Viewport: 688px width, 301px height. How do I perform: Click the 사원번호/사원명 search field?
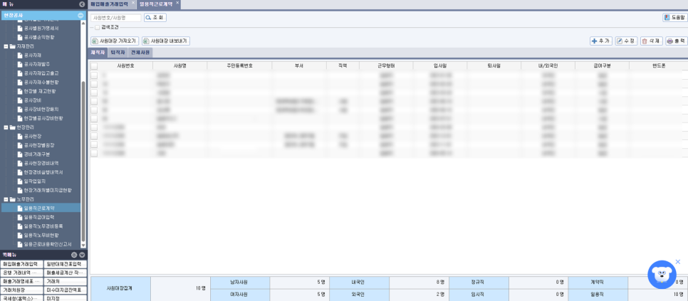tap(116, 18)
